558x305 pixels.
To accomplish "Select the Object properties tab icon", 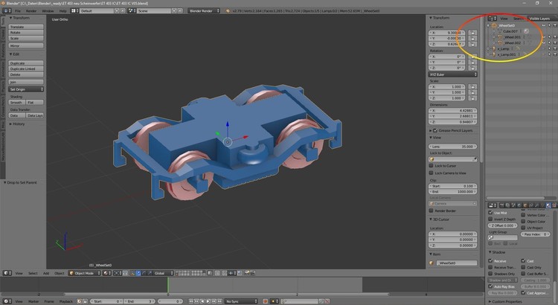I will click(x=525, y=205).
